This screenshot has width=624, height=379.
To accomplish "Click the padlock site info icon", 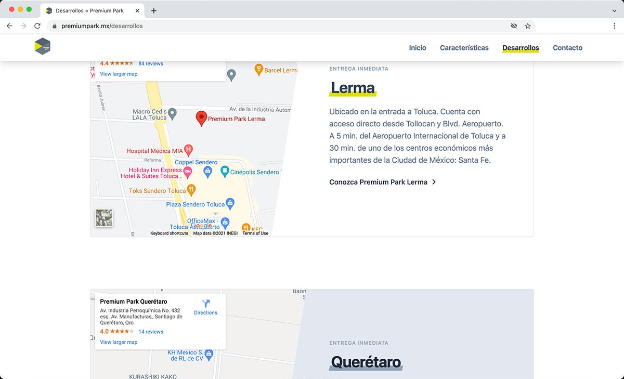I will point(54,26).
